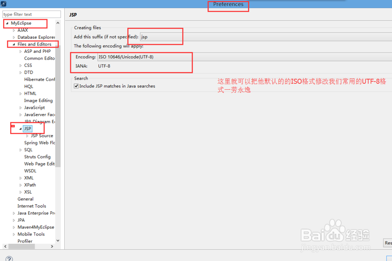
Task: Expand the AJAX tree node
Action: (x=14, y=30)
